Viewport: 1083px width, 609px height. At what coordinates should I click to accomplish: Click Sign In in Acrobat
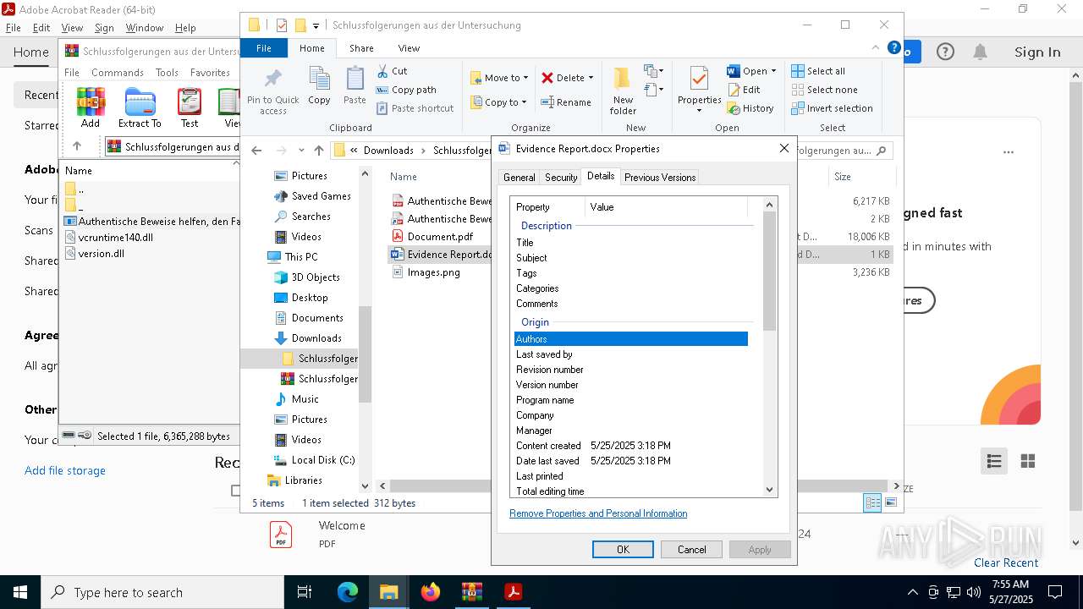click(1037, 52)
